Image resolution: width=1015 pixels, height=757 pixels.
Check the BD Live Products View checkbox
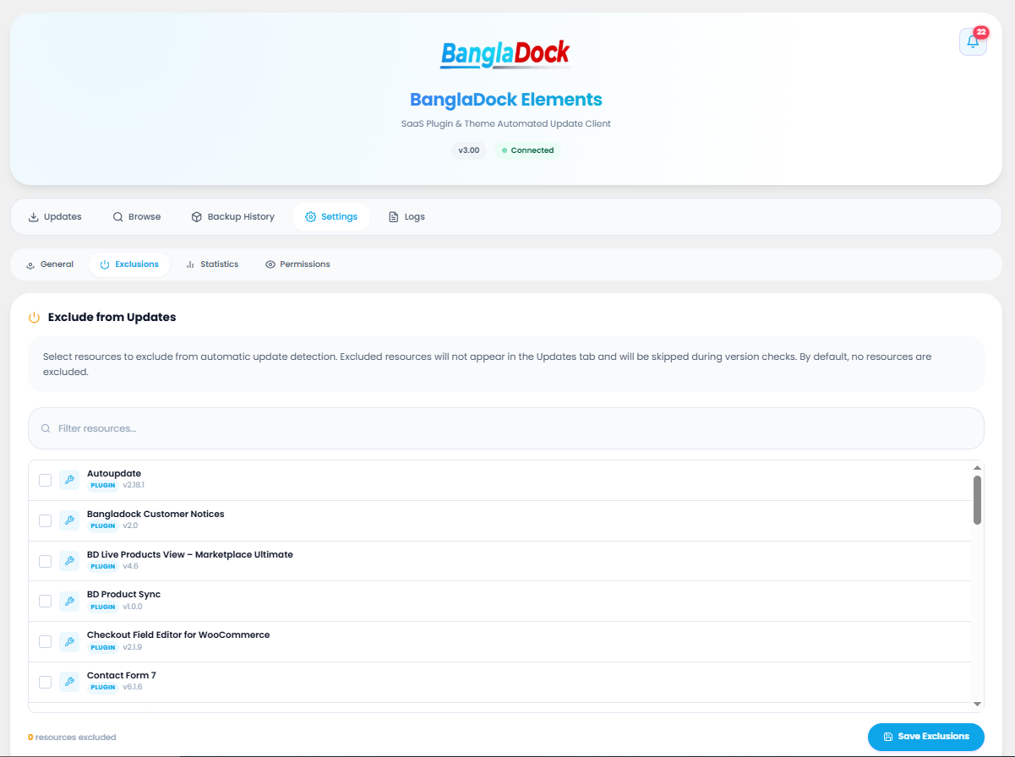(46, 561)
